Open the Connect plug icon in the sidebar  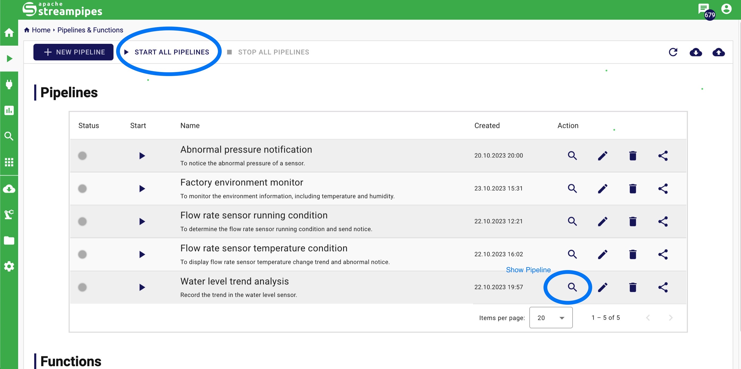(9, 84)
